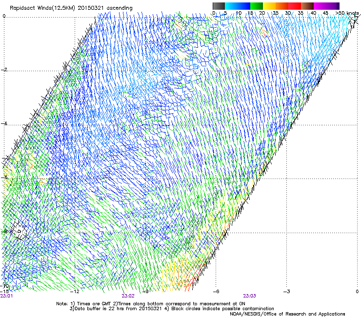The image size is (361, 317).
Task: Click the 'NOAA/NESDIS/Office of Research and Applications' credit
Action: [287, 314]
